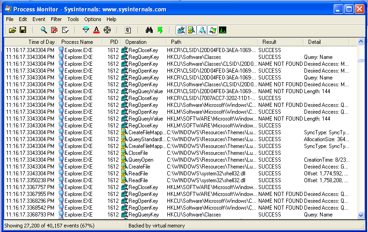Open the Filter menu
The image size is (368, 232).
56,19
